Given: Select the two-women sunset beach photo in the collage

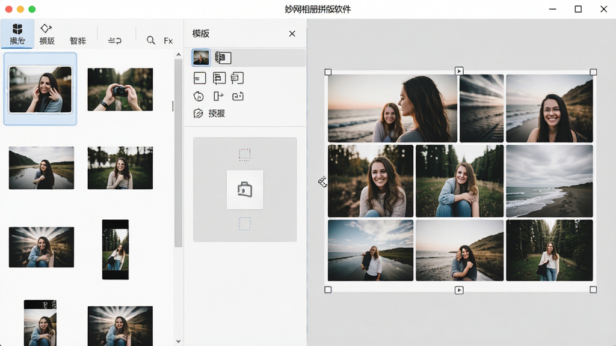Looking at the screenshot, I should 392,108.
